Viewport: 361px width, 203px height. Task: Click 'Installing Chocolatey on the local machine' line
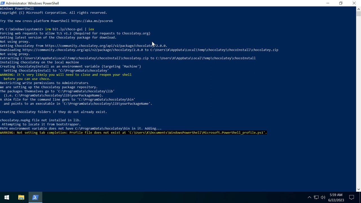(39, 62)
